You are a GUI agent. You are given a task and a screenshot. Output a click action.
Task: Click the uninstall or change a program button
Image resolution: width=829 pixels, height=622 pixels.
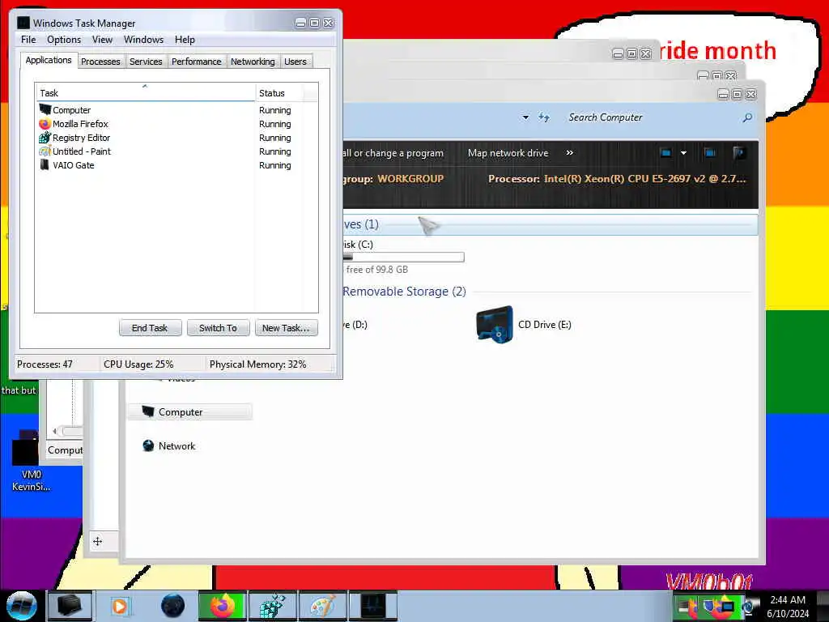tap(393, 153)
